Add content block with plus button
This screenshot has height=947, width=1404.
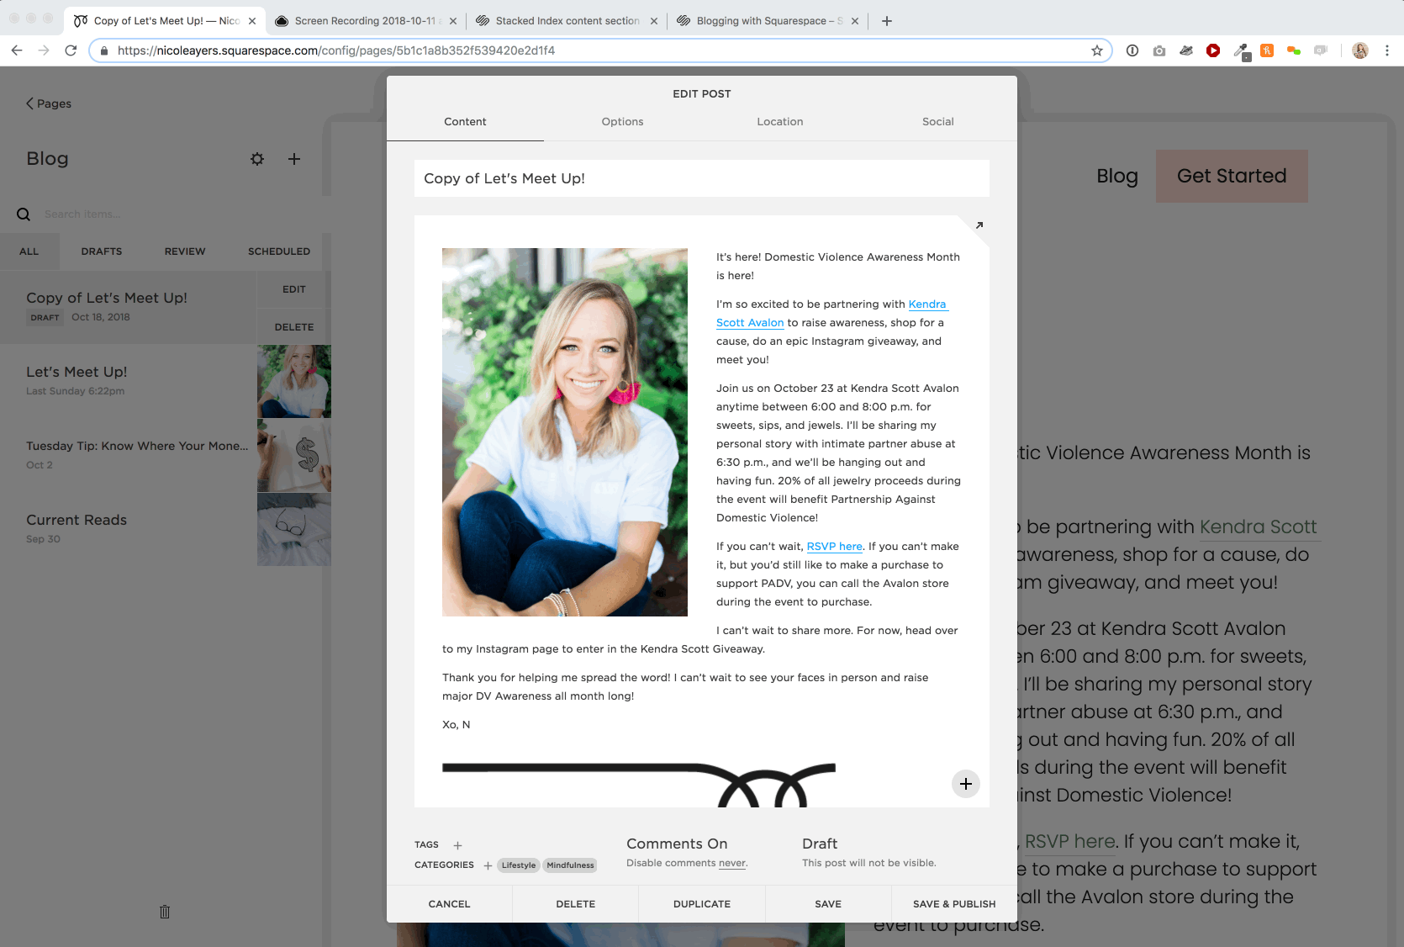pos(966,784)
